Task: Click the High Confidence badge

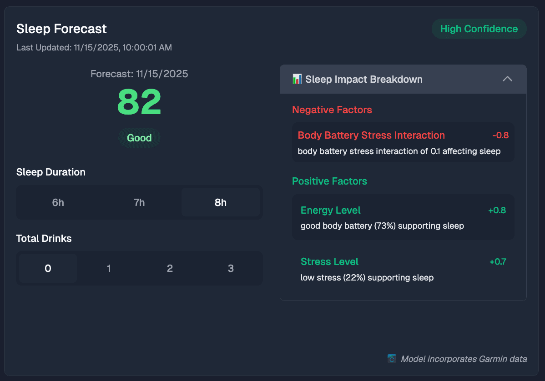Action: tap(479, 29)
